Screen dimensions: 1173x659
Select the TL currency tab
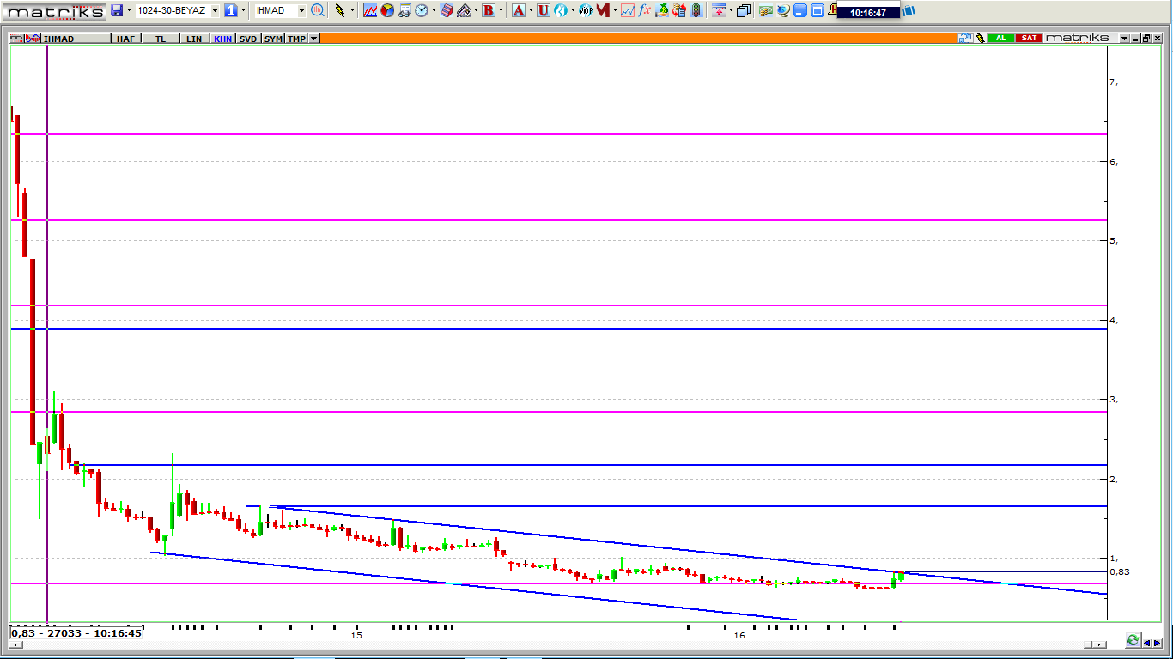(x=161, y=39)
